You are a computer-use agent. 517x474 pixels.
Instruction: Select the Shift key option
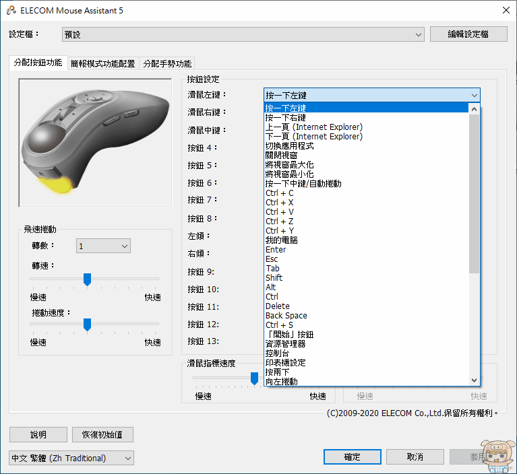click(x=366, y=277)
